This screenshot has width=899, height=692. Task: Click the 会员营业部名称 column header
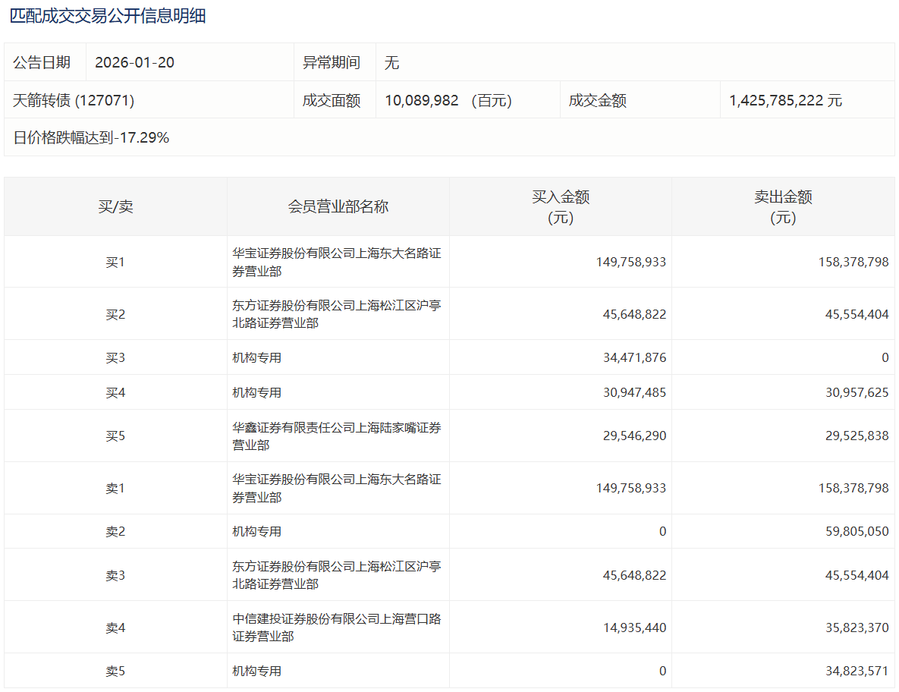338,206
